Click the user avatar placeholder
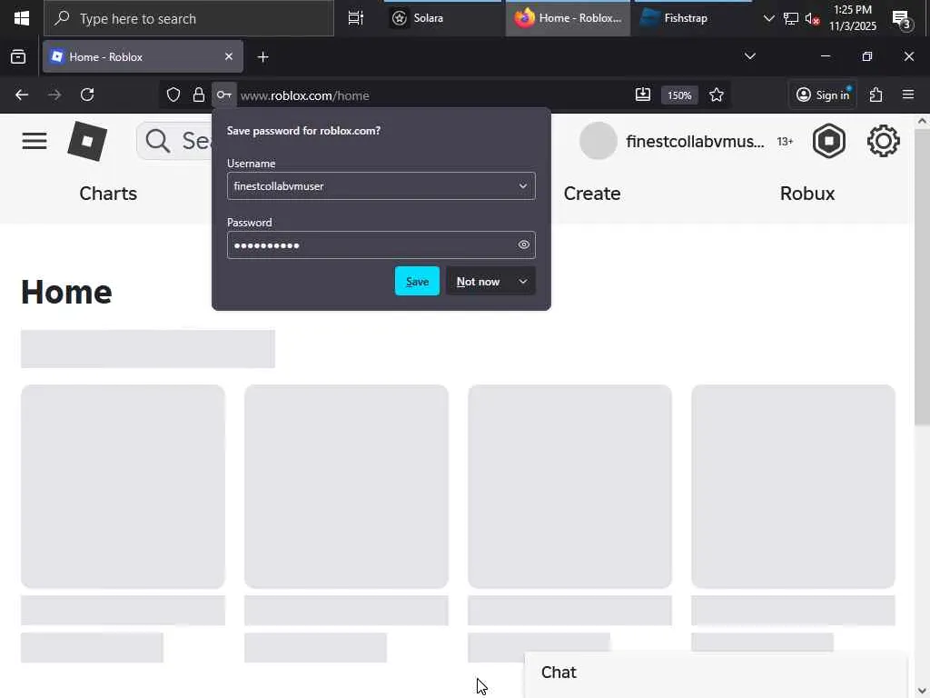The image size is (930, 698). pyautogui.click(x=599, y=141)
